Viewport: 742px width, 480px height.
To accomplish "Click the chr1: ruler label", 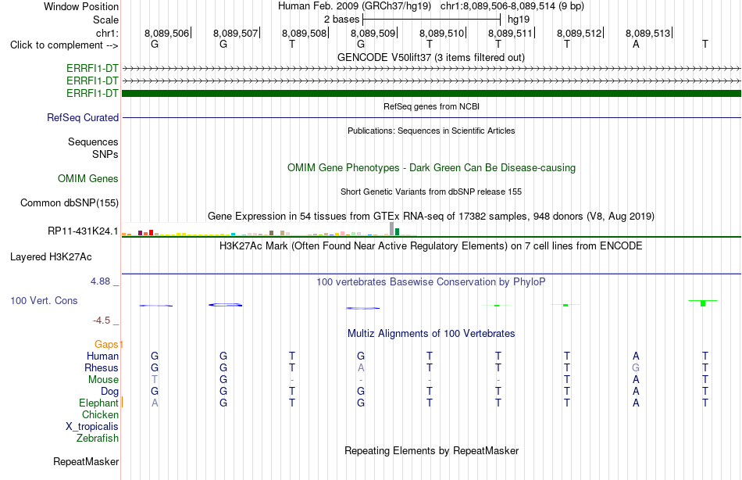I will point(107,33).
